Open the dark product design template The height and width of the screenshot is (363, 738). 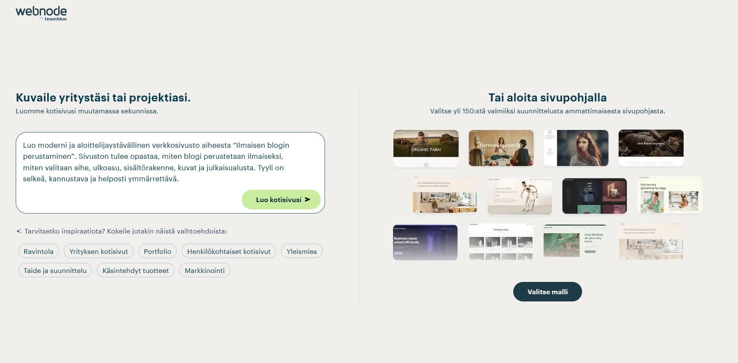594,196
